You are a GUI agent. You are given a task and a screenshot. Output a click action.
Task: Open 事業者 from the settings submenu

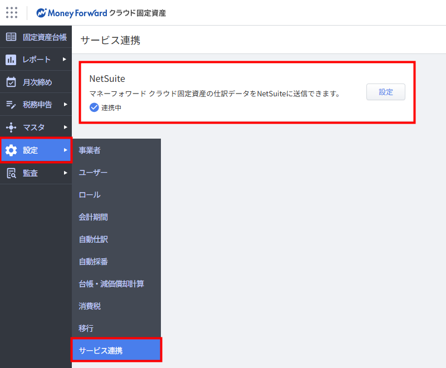tap(90, 150)
